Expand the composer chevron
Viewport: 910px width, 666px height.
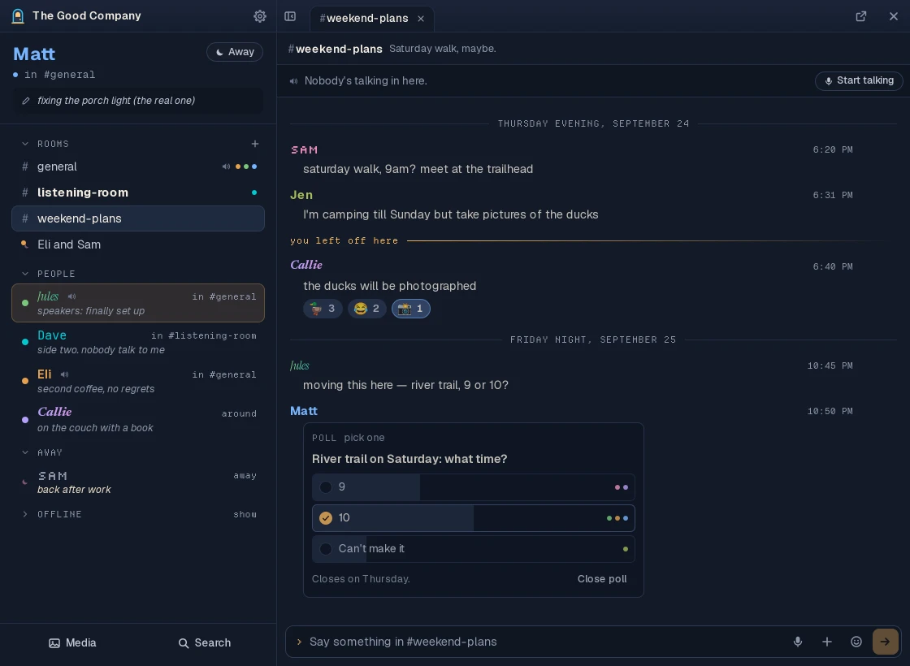click(299, 642)
